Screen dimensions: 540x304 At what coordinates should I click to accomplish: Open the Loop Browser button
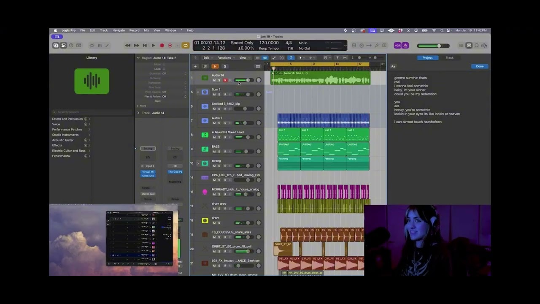coord(476,46)
